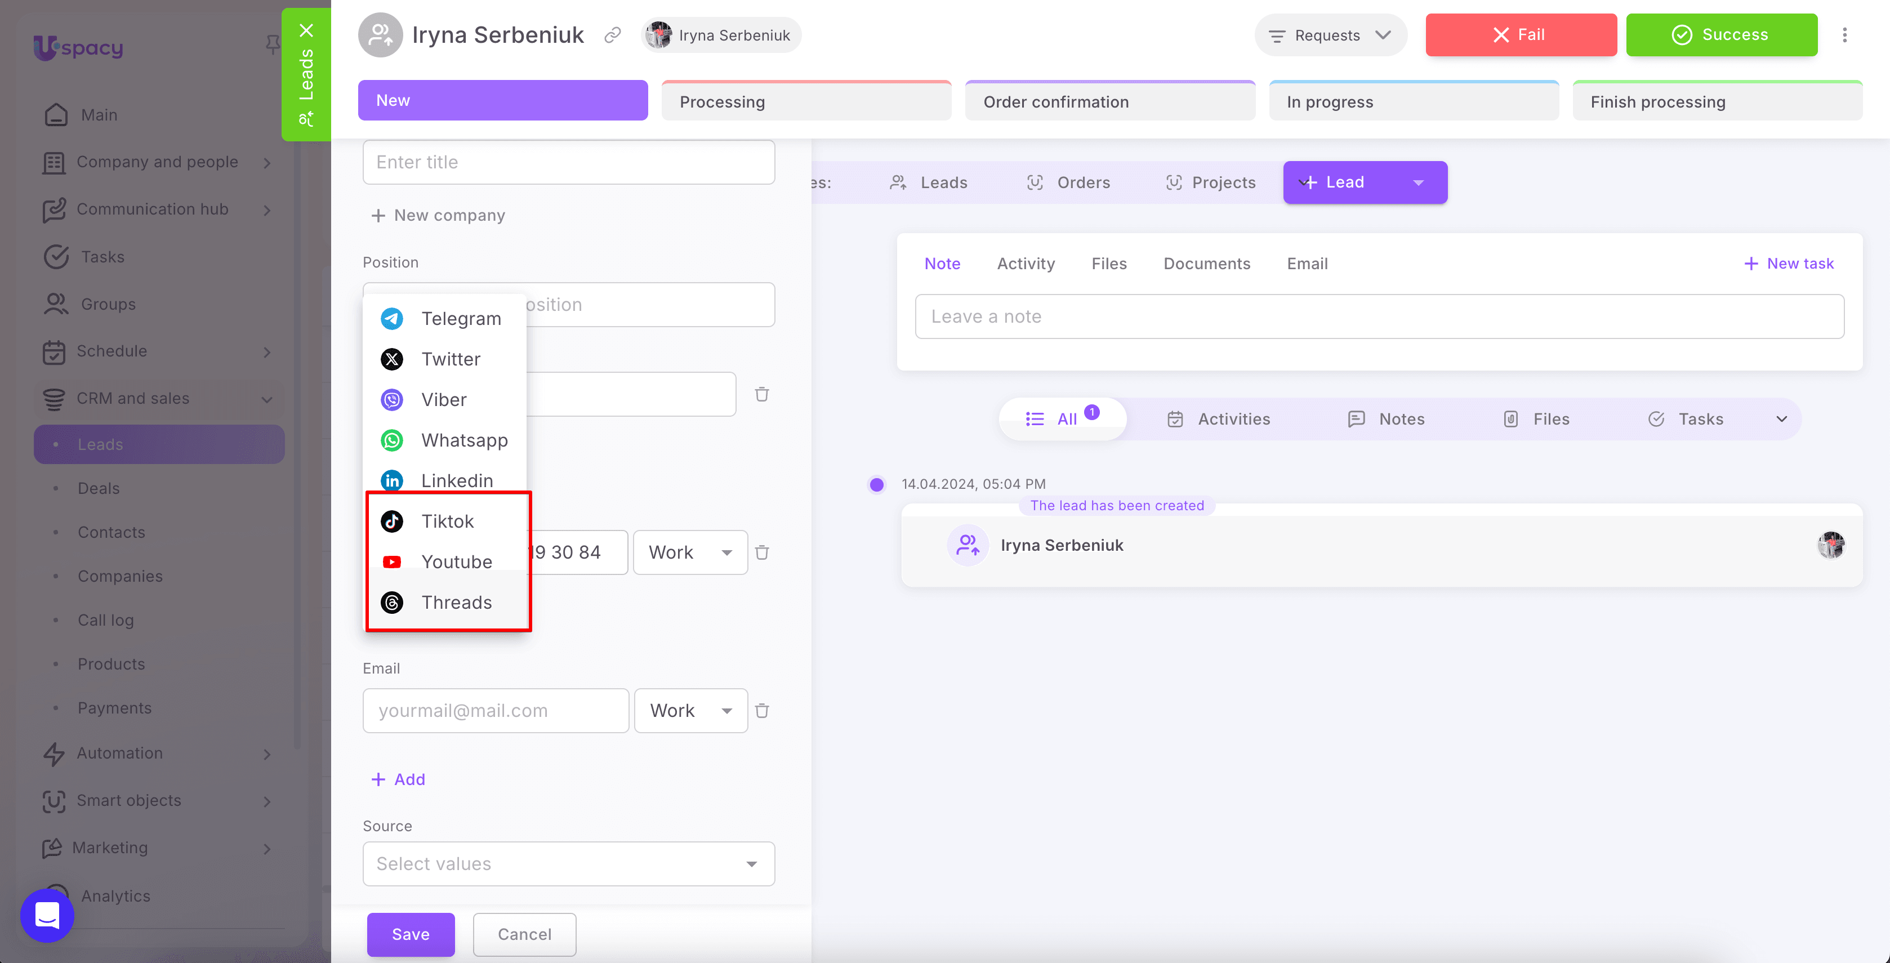Expand more timeline filter options
This screenshot has width=1890, height=963.
coord(1781,420)
